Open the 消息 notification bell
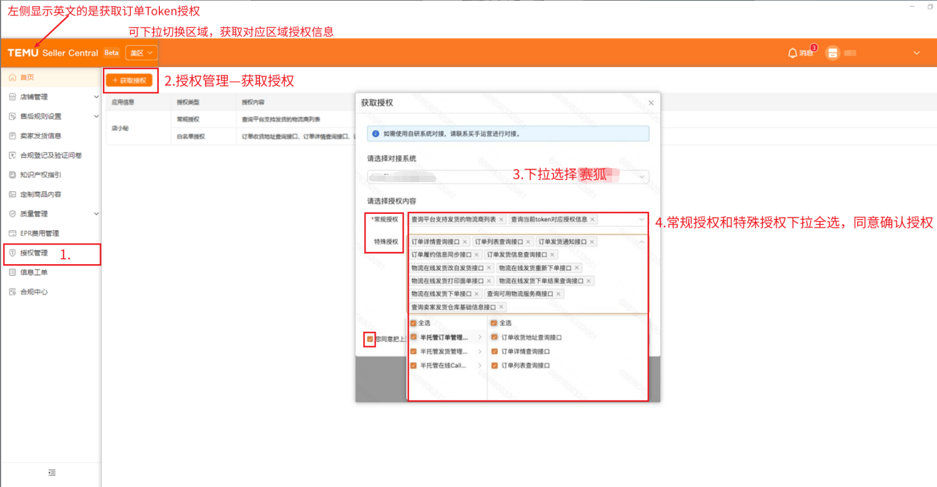The width and height of the screenshot is (937, 487). click(x=792, y=53)
